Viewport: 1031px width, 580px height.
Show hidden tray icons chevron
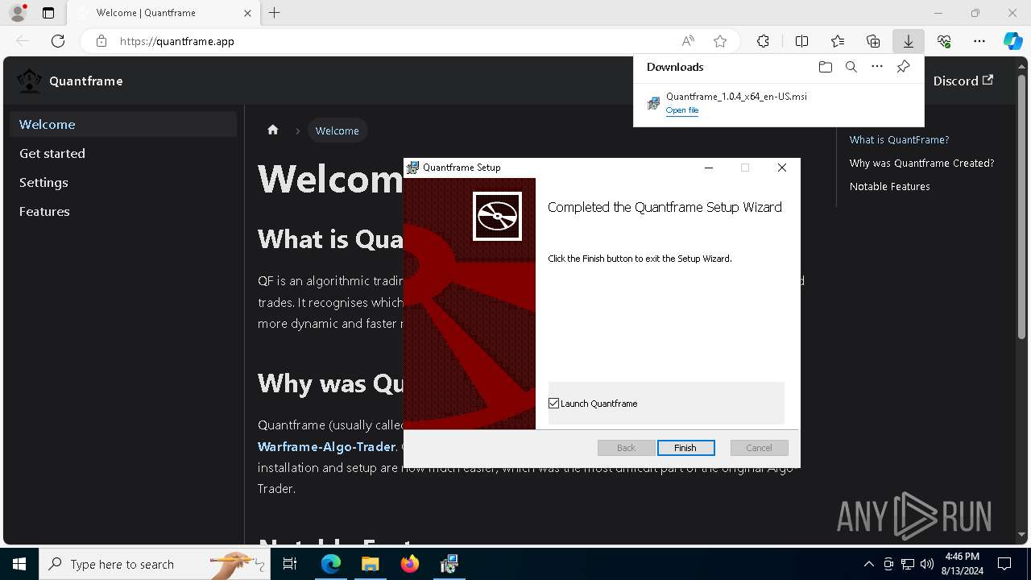pos(868,564)
